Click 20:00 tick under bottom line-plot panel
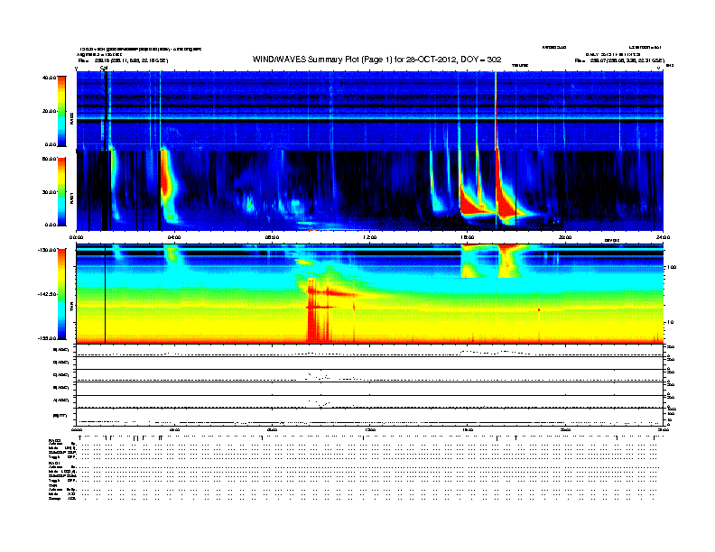The width and height of the screenshot is (715, 552). (x=565, y=429)
